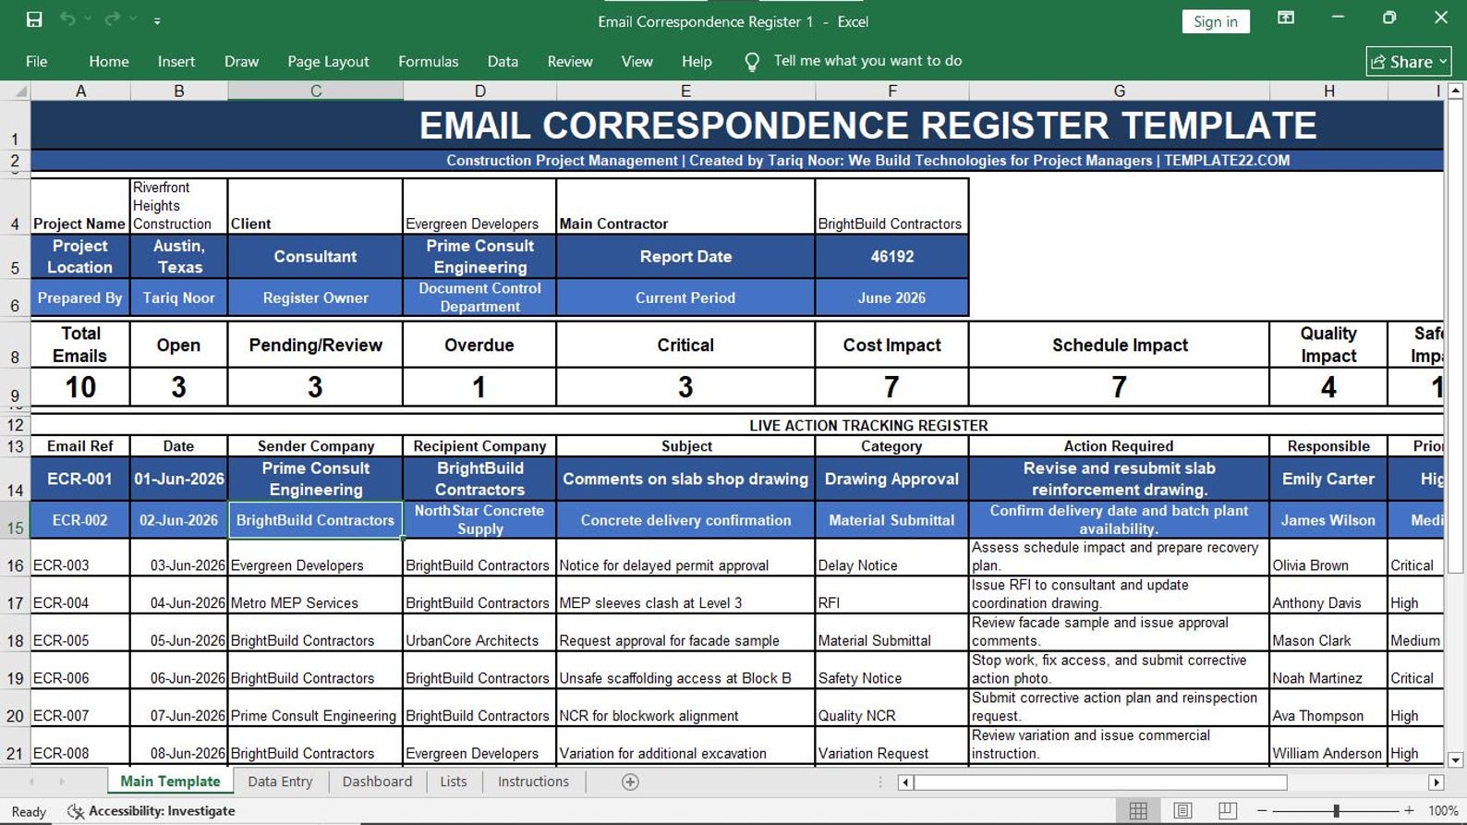Click the Tell me what you want to do box
Screen dimensions: 1467x825
tap(867, 61)
